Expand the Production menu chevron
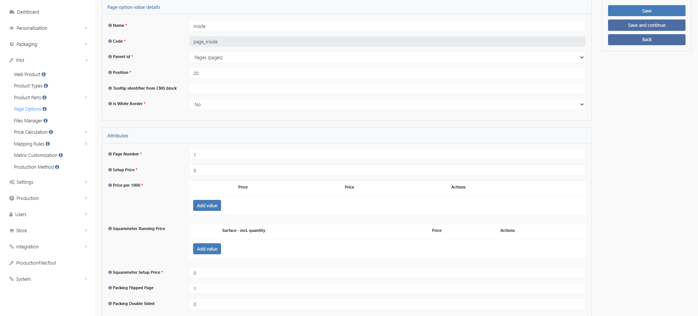The width and height of the screenshot is (698, 316). click(x=86, y=198)
